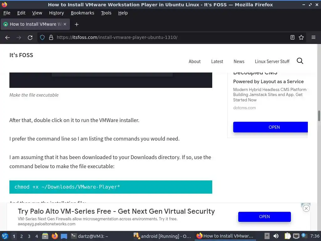Switch to workspace 4
Image resolution: width=321 pixels, height=241 pixels.
[37, 236]
